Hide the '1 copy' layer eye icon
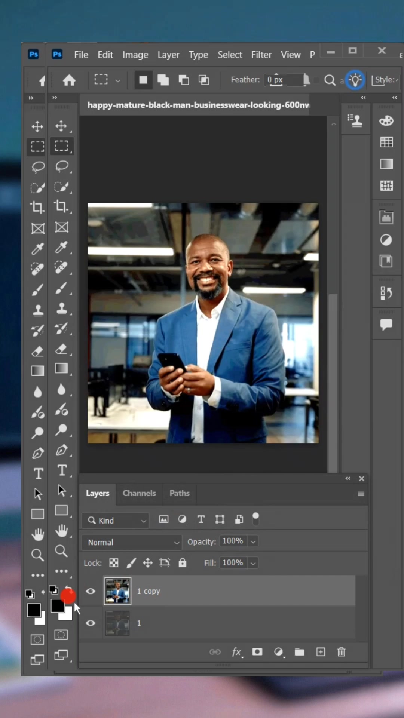Screen dimensions: 404x718 pyautogui.click(x=91, y=591)
